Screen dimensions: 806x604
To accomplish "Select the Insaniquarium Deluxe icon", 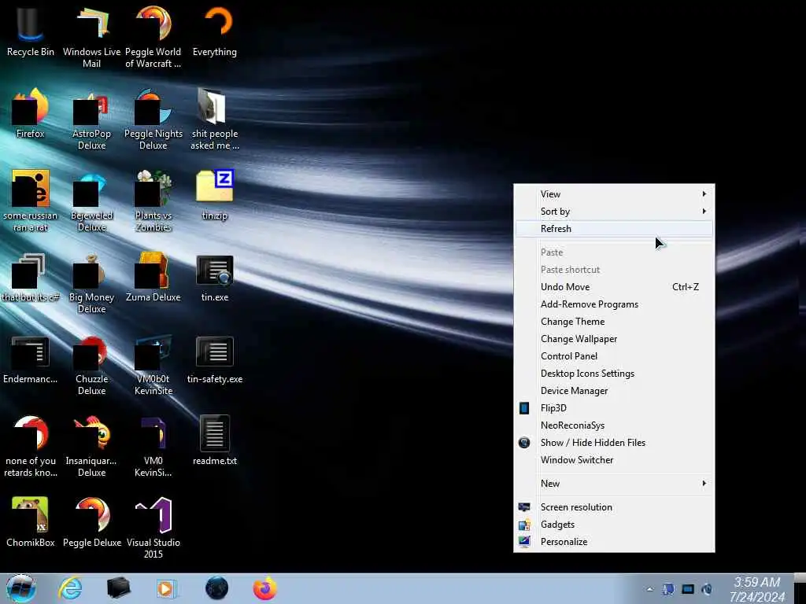I will click(x=91, y=445).
